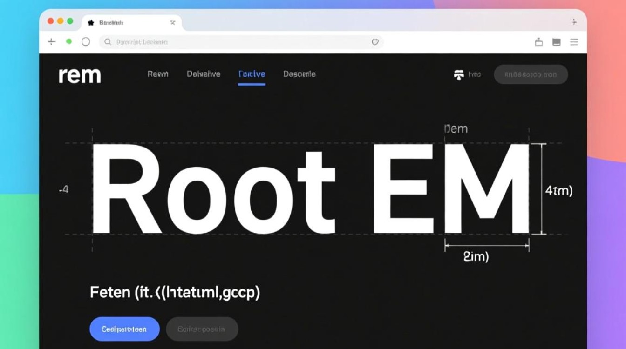Open the sidebar panel icon in toolbar
Viewport: 626px width, 349px height.
point(556,42)
